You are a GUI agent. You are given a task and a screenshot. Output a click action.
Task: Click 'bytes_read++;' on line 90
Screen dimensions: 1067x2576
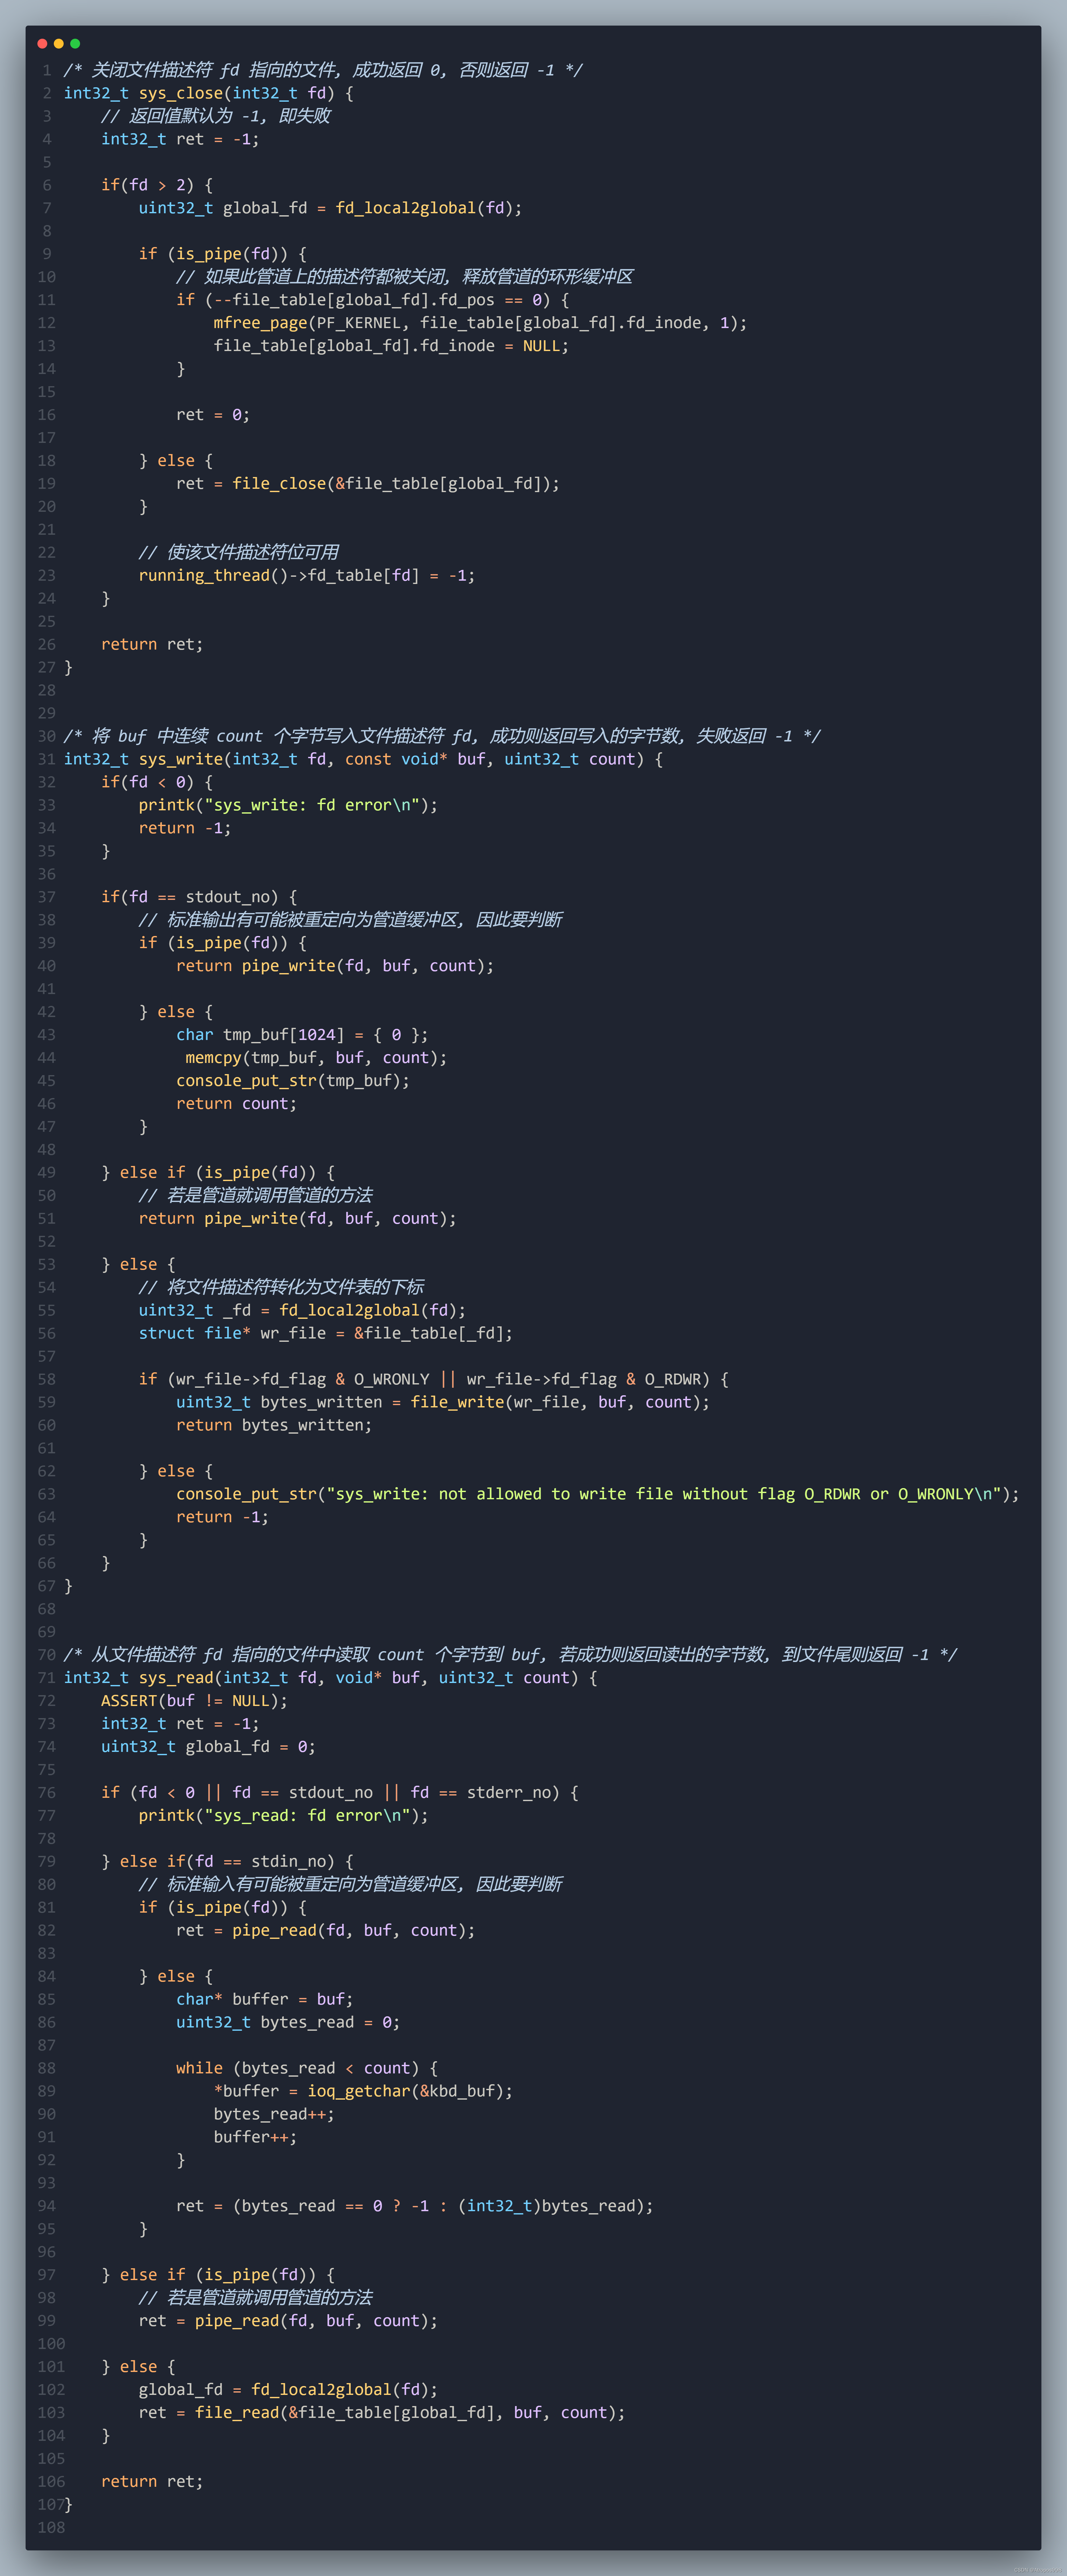click(x=274, y=2115)
